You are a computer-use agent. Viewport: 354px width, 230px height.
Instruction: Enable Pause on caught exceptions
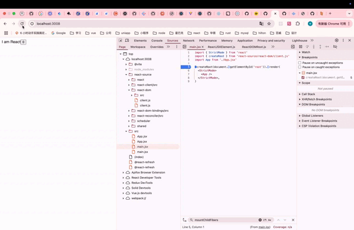(x=300, y=67)
